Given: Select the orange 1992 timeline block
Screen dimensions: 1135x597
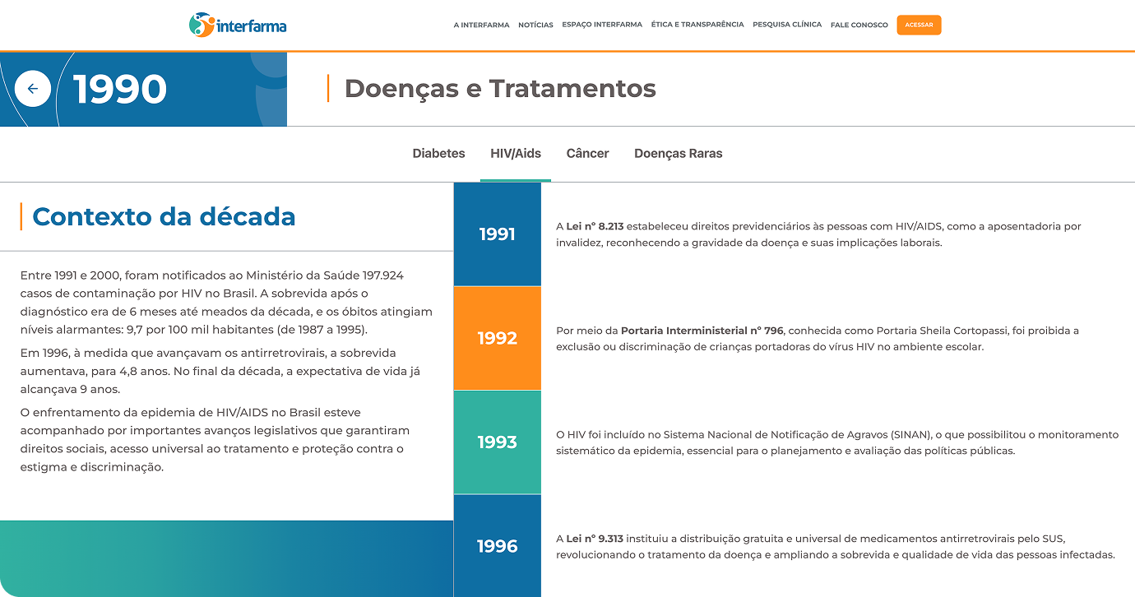Looking at the screenshot, I should click(x=498, y=338).
